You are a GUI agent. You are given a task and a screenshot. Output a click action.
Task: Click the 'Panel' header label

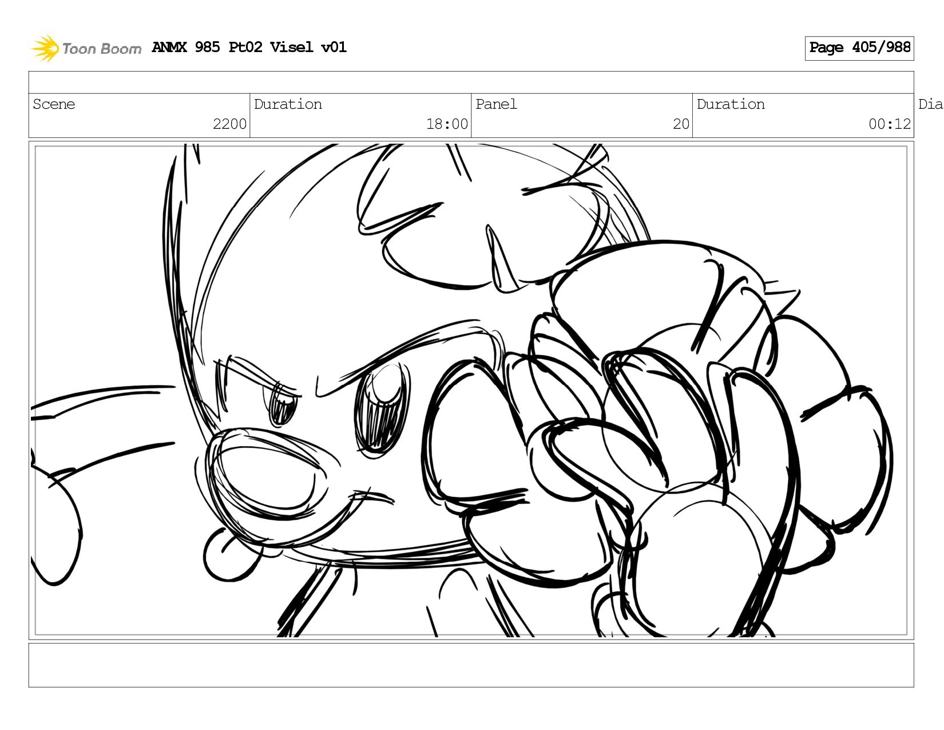tap(496, 104)
